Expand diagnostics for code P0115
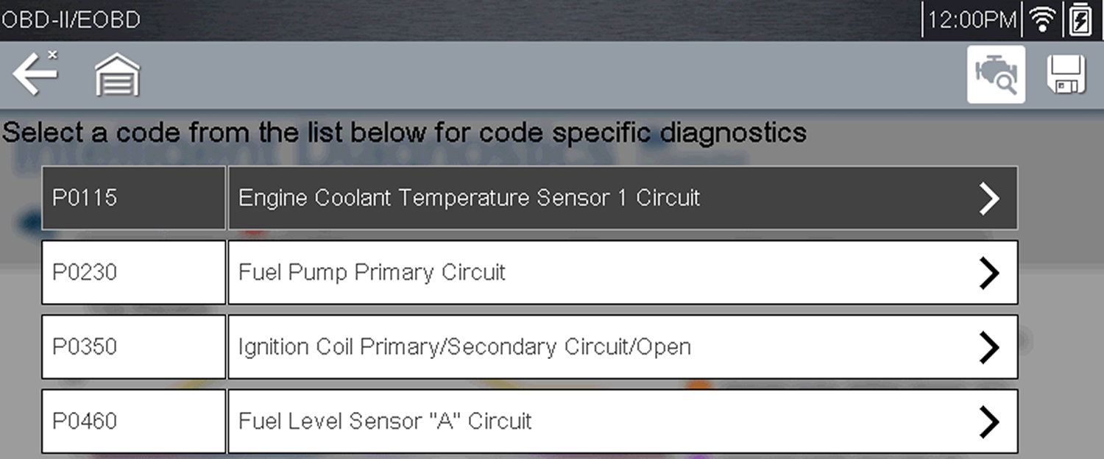The image size is (1104, 459). 990,198
